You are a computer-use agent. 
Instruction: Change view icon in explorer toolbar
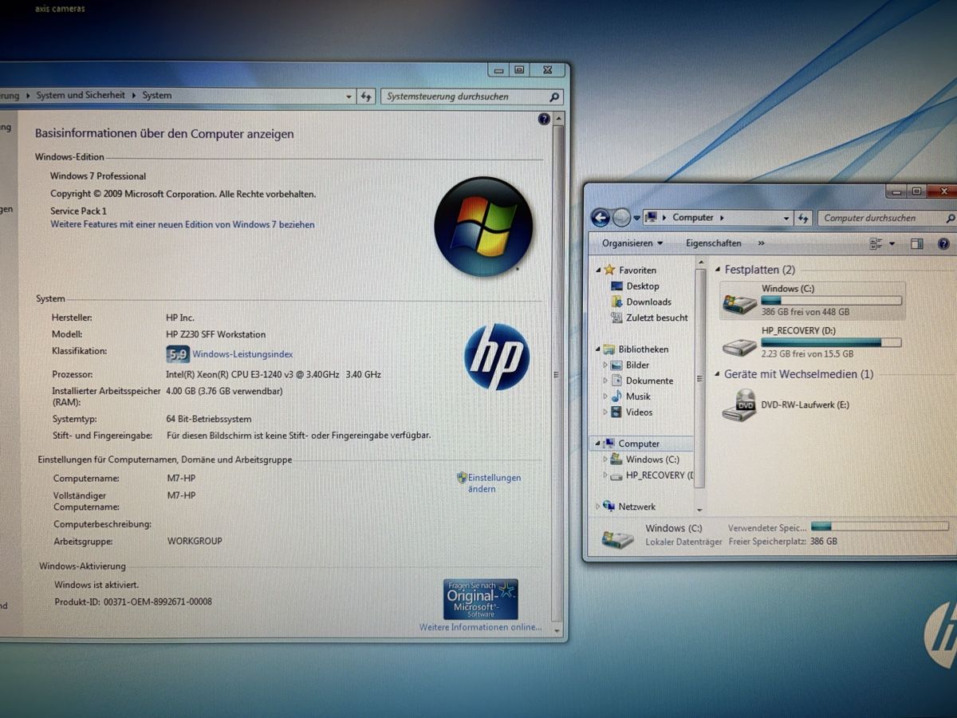[x=876, y=243]
